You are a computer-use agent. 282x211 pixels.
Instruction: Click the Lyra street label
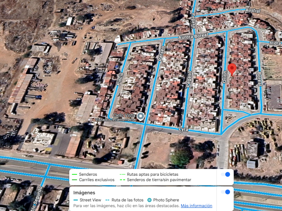point(183,129)
